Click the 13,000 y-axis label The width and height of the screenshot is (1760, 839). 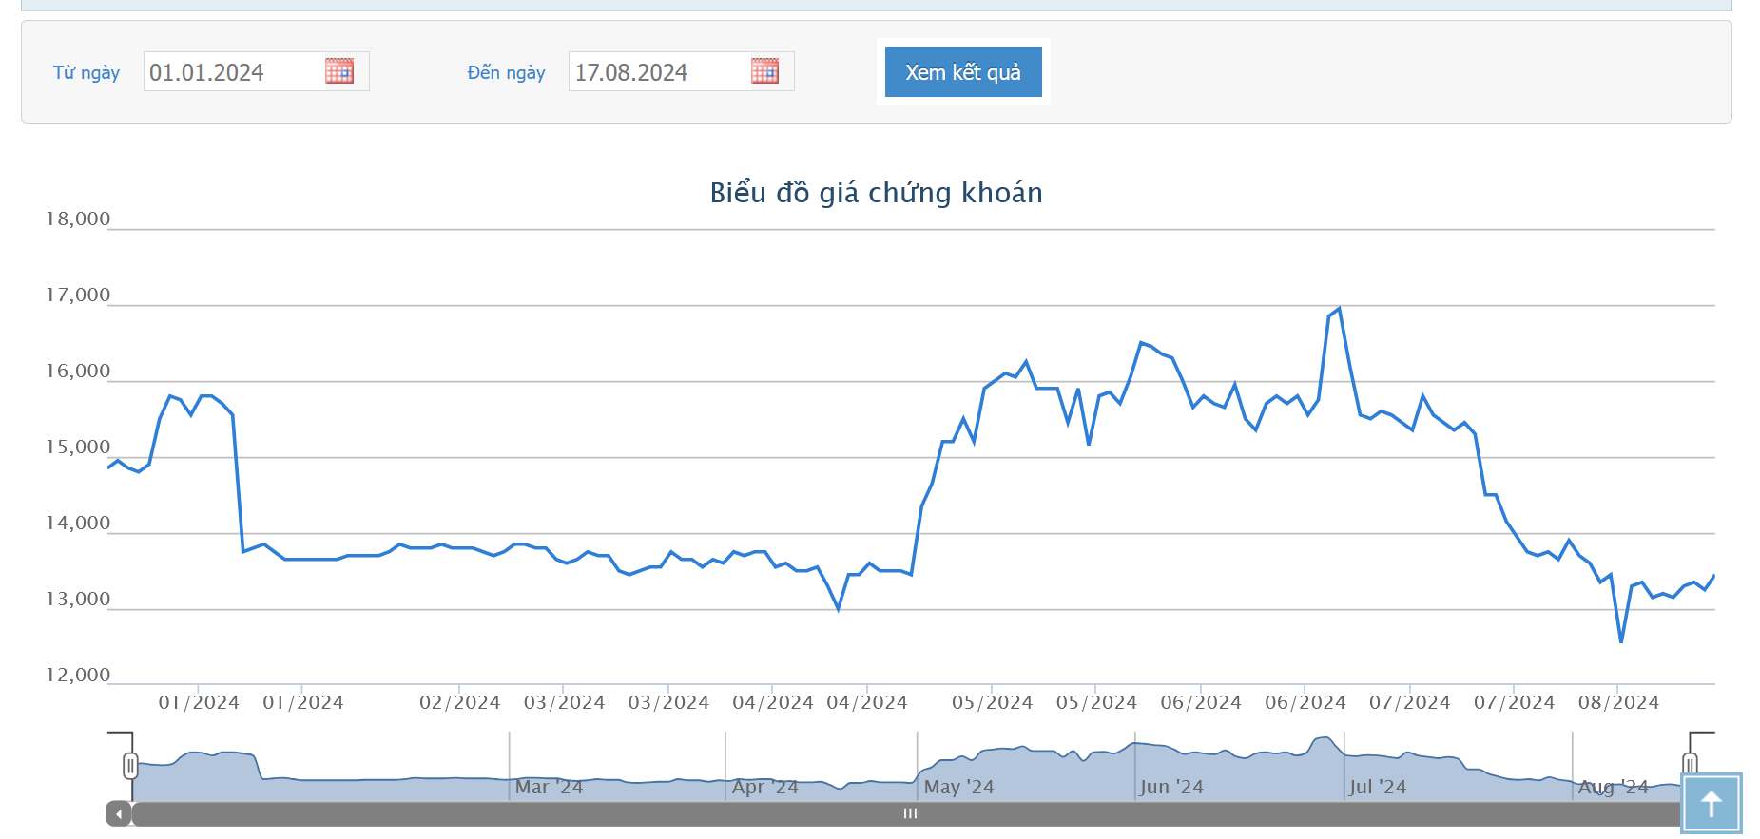click(x=79, y=600)
